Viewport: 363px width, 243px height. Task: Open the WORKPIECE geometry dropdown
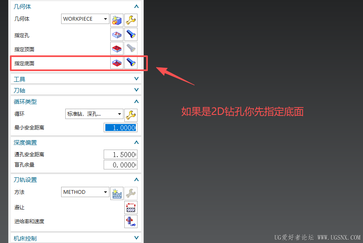click(85, 19)
